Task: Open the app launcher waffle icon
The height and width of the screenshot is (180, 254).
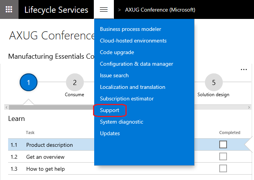Action: [9, 9]
